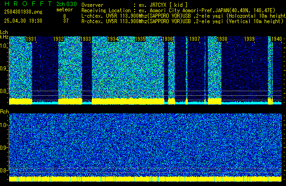This screenshot has height=186, width=286.
Task: Select the date stamp 25.04.30 19:30
Action: (x=23, y=21)
